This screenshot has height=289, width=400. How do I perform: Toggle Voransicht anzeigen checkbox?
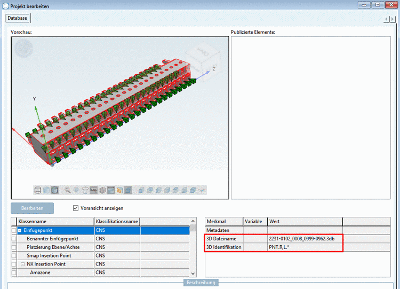tap(76, 208)
